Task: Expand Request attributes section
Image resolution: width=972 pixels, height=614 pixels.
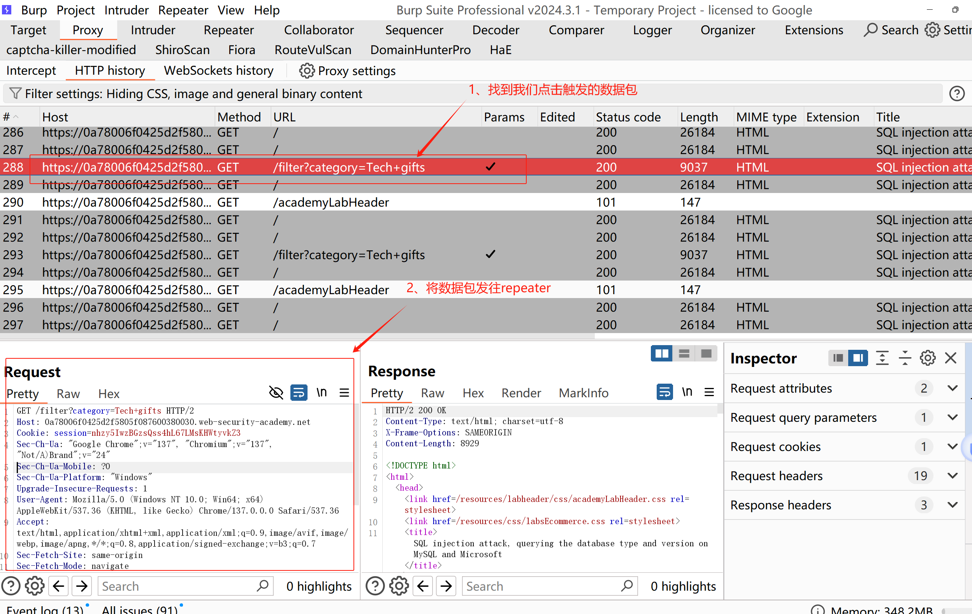Action: point(952,388)
